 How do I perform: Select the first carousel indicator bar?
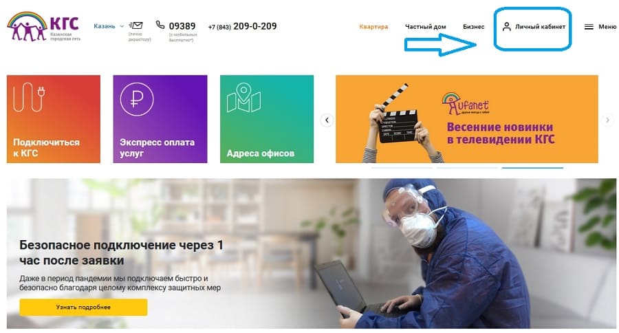click(402, 168)
